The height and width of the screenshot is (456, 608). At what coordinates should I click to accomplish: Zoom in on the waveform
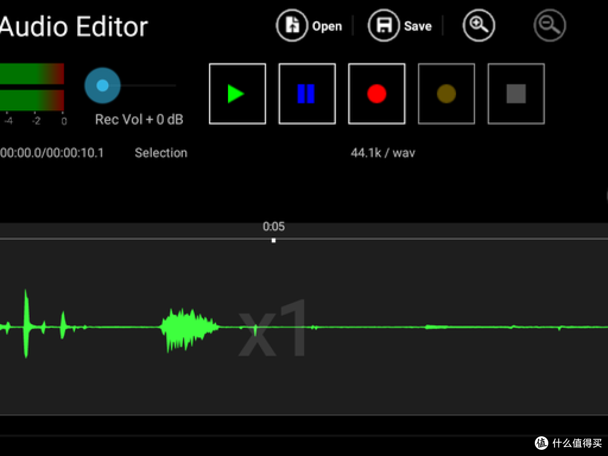pyautogui.click(x=479, y=25)
